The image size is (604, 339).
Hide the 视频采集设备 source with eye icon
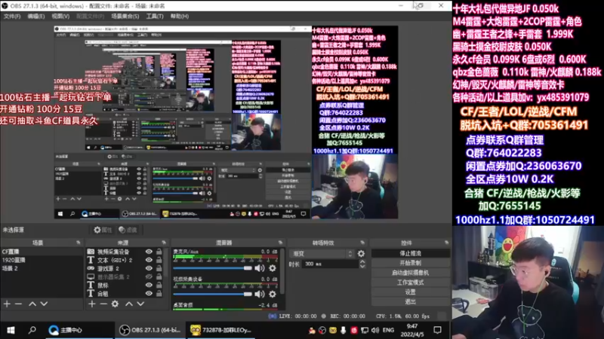click(x=149, y=252)
